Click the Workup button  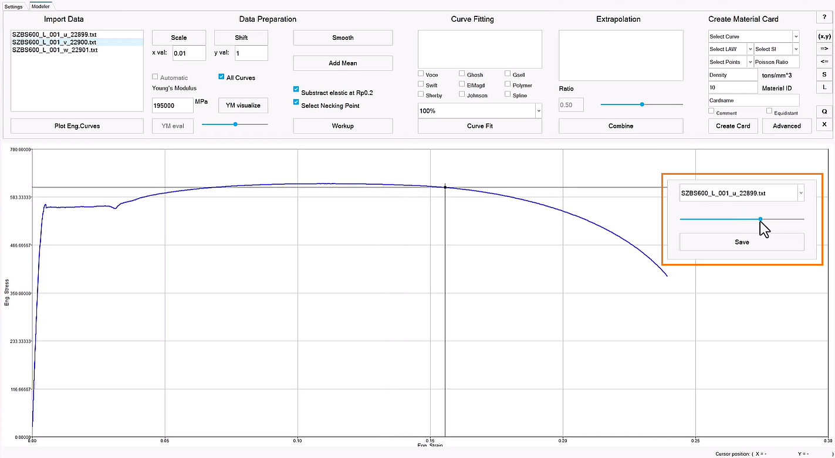coord(343,126)
